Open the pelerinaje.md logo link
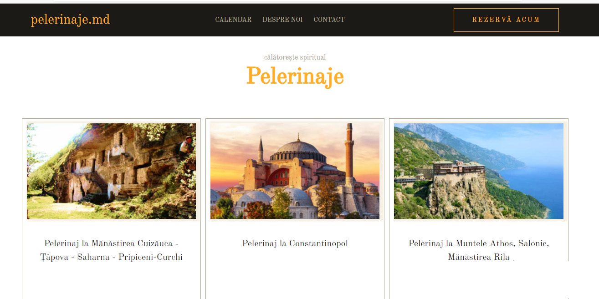This screenshot has width=599, height=299. [x=70, y=20]
